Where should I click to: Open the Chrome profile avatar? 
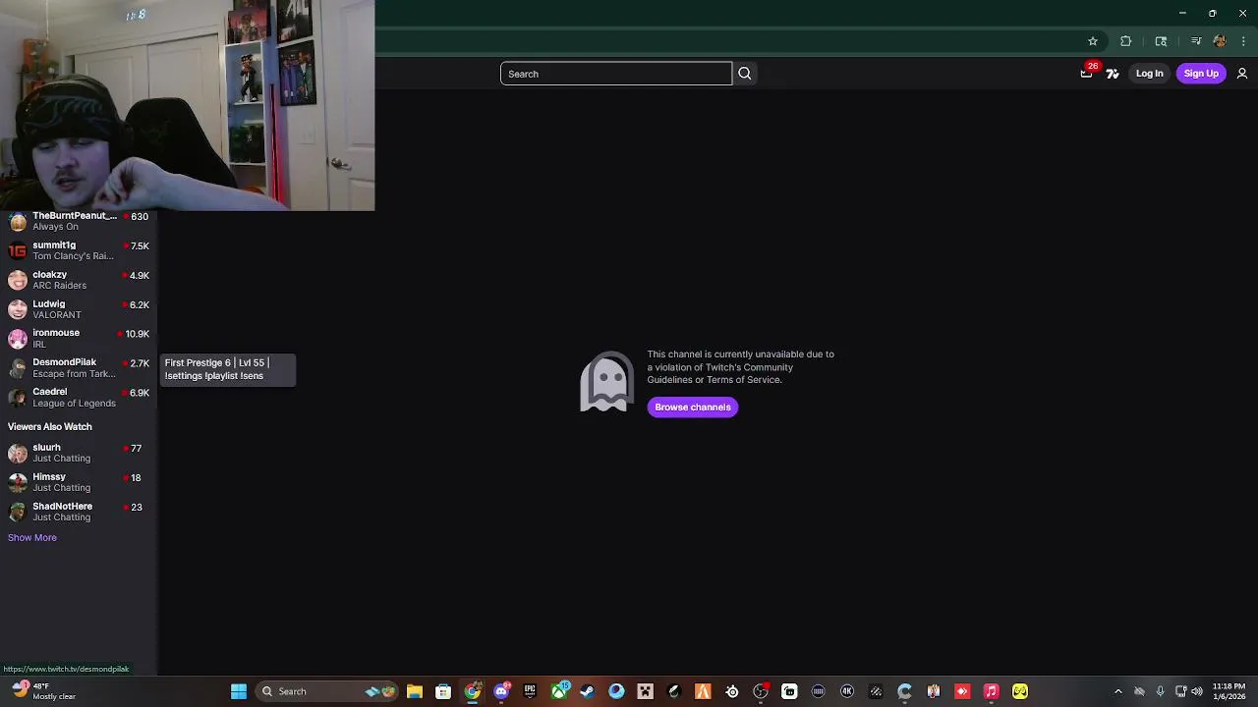click(1220, 41)
